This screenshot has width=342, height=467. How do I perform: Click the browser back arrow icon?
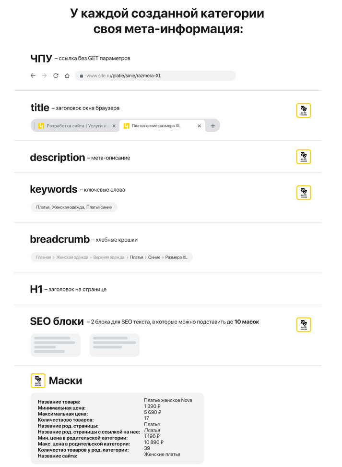pos(33,75)
